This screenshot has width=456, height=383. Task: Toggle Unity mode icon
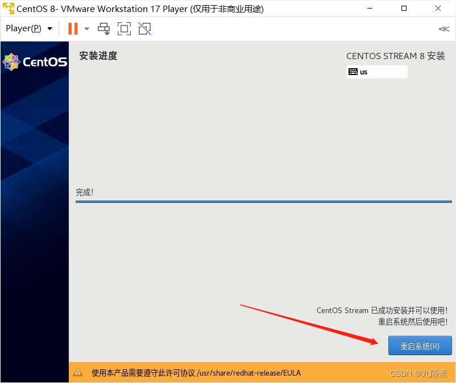144,28
